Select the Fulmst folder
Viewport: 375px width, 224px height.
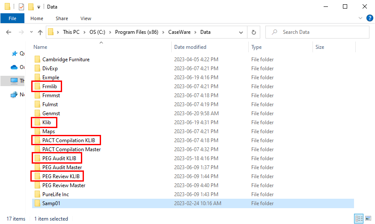50,105
